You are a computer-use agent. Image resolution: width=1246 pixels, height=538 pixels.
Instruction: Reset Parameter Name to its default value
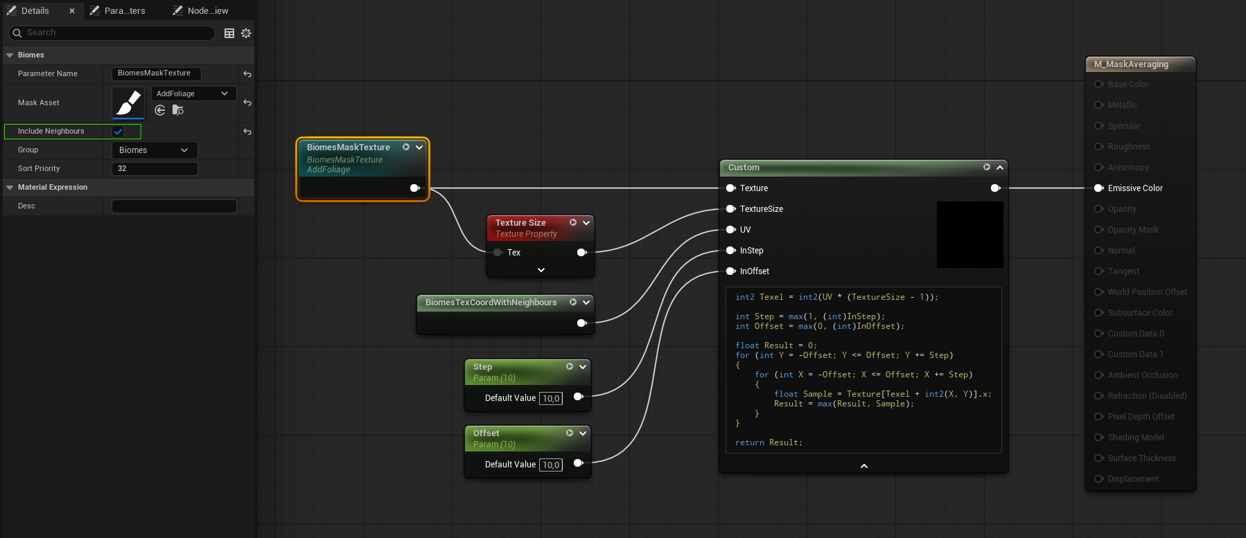click(247, 74)
